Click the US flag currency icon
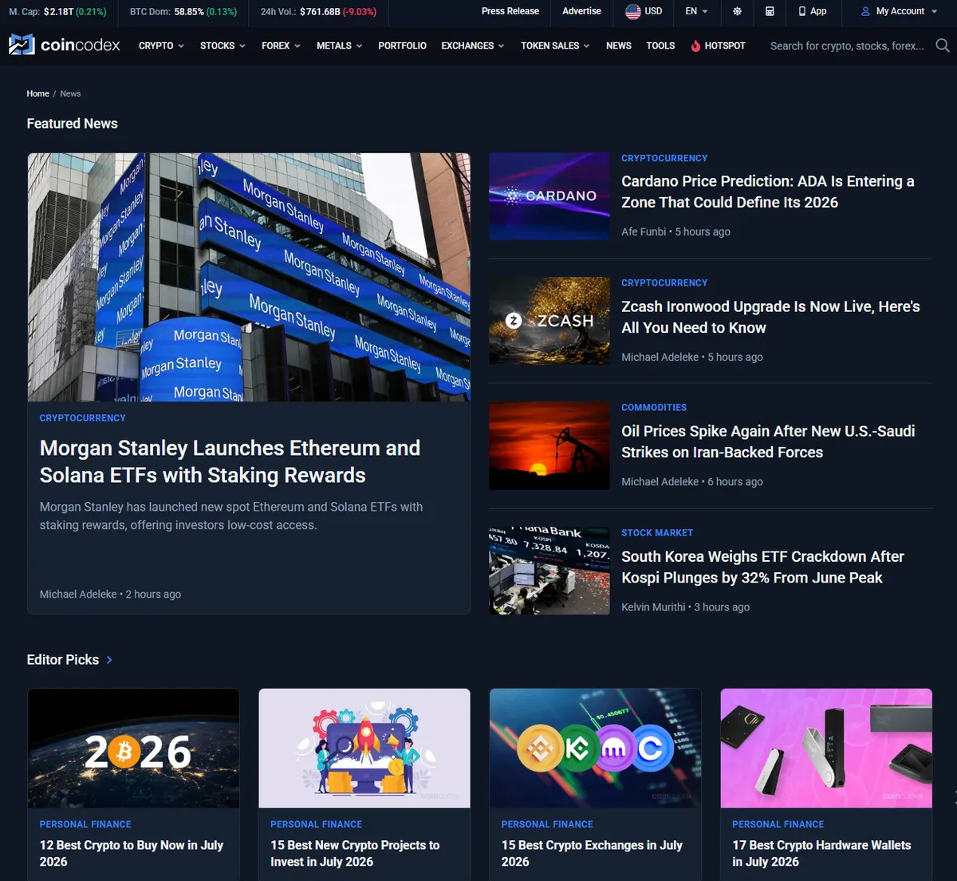 point(633,11)
